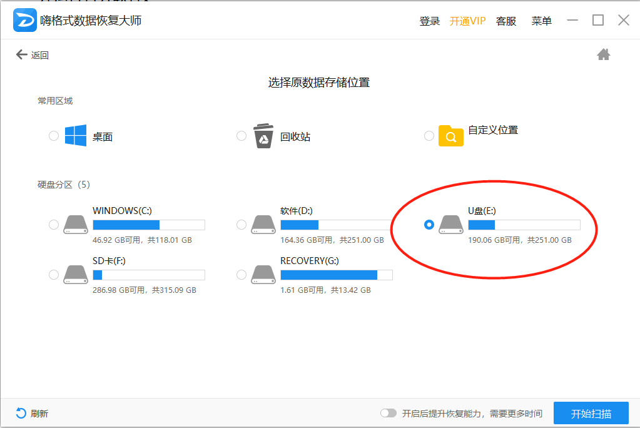The width and height of the screenshot is (640, 428).
Task: Click the back arrow icon
Action: [21, 54]
